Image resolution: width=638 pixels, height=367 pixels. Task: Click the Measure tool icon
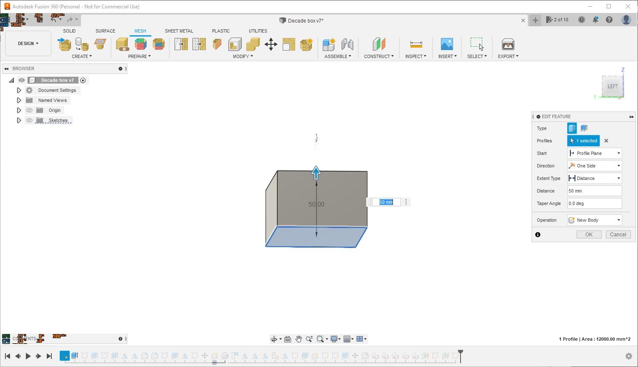[416, 44]
